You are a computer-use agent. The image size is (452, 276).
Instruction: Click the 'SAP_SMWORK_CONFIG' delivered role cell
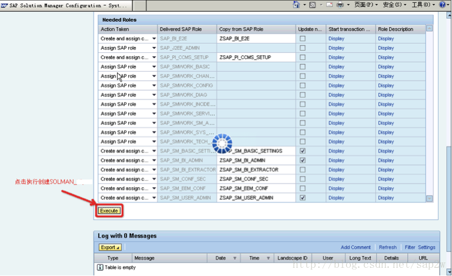click(187, 85)
